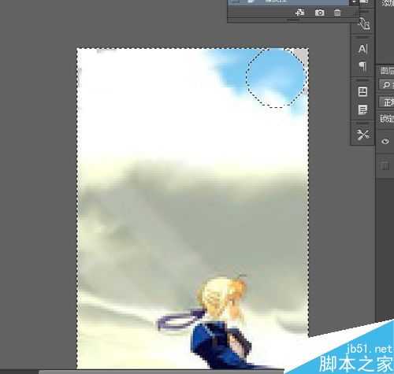Image resolution: width=394 pixels, height=374 pixels.
Task: Open the Paragraph panel (¶ icon)
Action: tap(362, 66)
